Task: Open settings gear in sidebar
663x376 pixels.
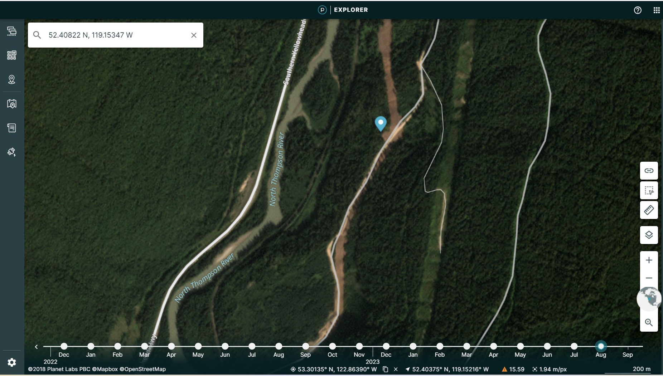Action: pos(12,362)
